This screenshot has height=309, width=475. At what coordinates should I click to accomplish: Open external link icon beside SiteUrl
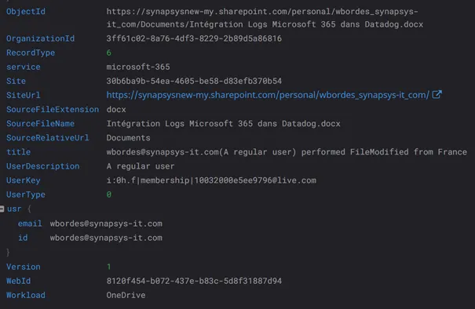coord(437,95)
